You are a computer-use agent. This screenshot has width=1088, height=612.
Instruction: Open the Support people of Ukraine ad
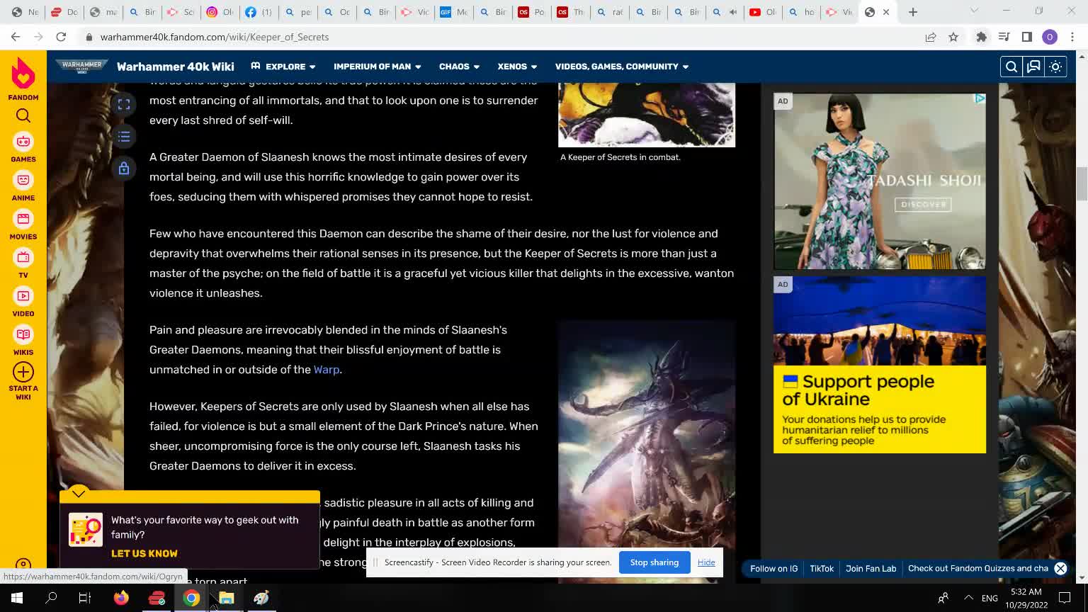(x=880, y=365)
